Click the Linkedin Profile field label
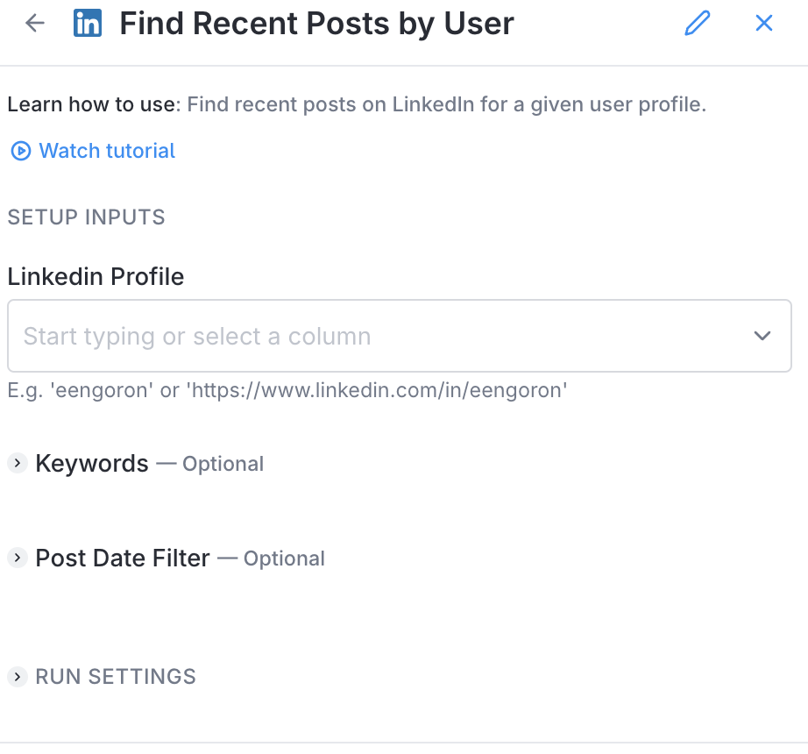 [96, 277]
